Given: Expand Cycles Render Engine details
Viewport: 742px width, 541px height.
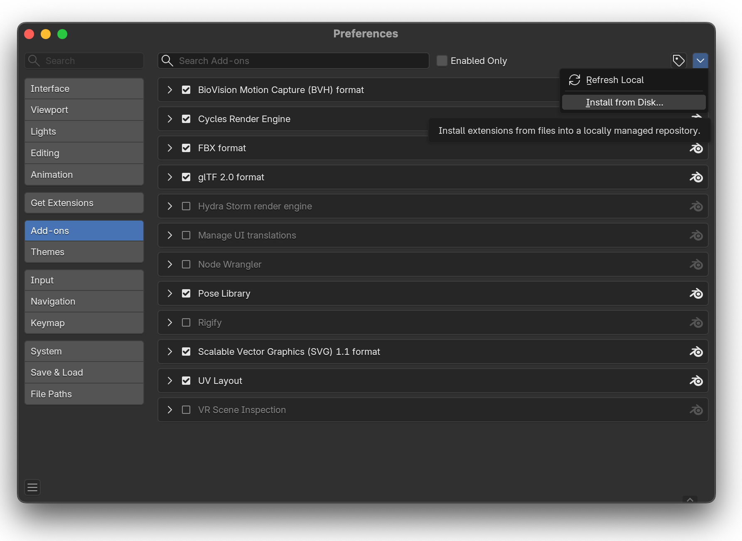Looking at the screenshot, I should click(170, 119).
